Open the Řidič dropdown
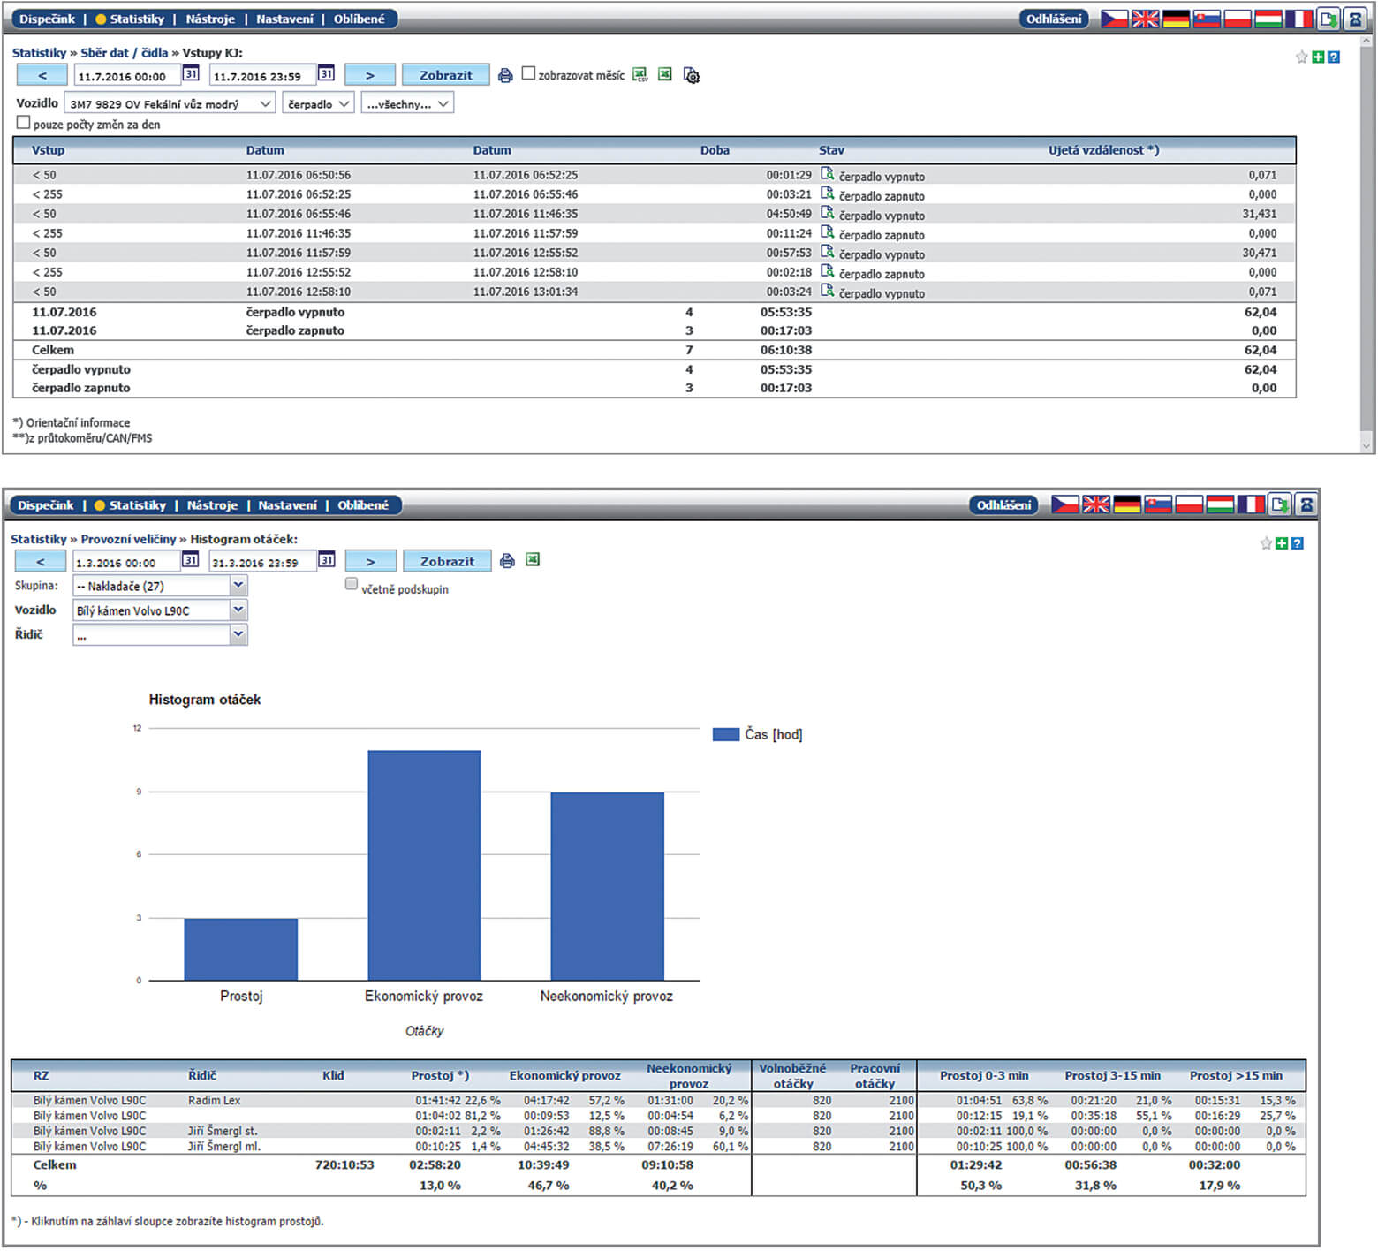Screen dimensions: 1378x1251 pyautogui.click(x=160, y=635)
